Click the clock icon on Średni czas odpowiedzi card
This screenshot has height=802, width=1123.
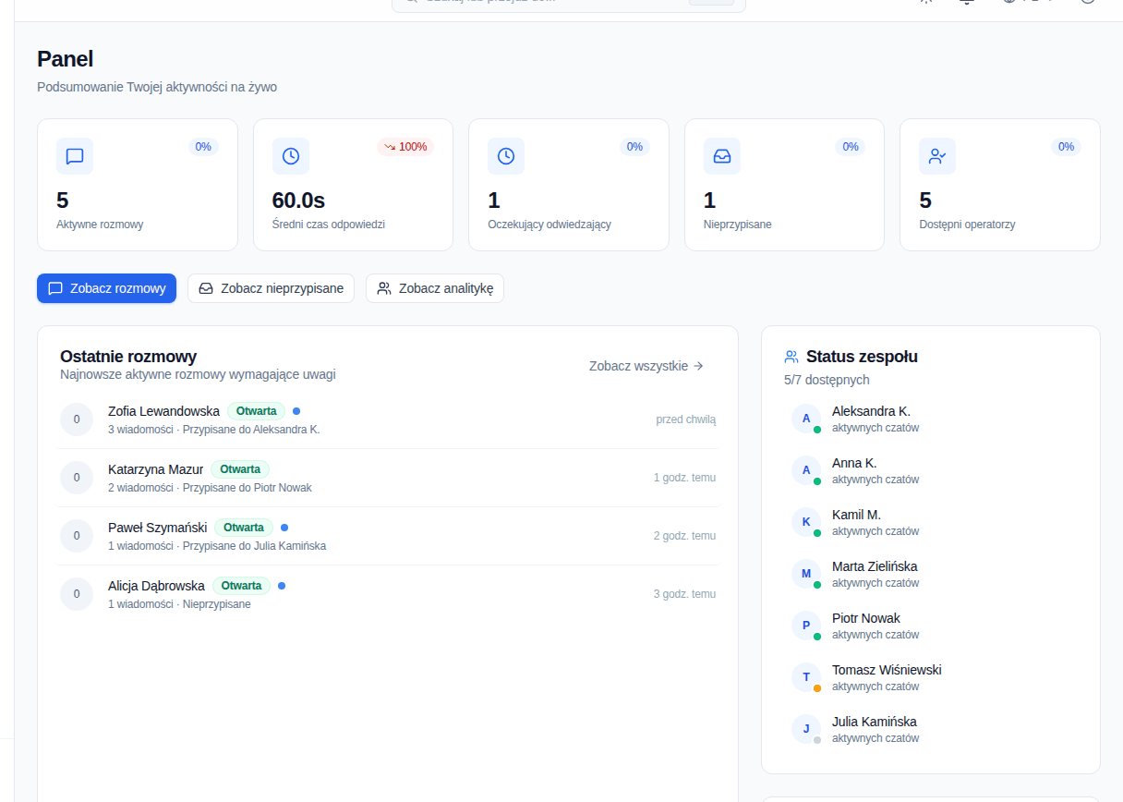291,156
